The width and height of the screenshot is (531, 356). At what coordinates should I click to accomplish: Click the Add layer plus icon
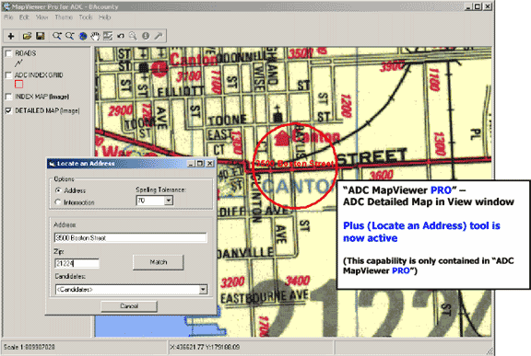[11, 36]
